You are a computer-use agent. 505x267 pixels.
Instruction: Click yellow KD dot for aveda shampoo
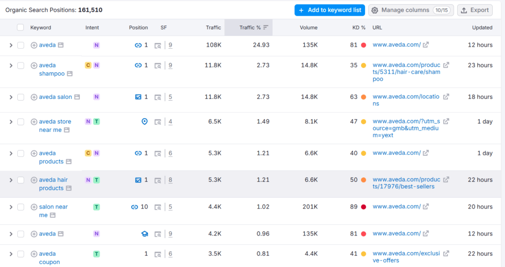click(x=363, y=65)
